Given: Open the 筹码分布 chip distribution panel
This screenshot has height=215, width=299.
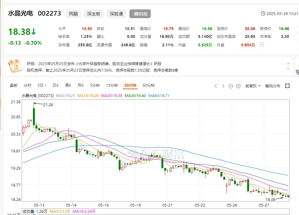Looking at the screenshot, I should point(273,86).
